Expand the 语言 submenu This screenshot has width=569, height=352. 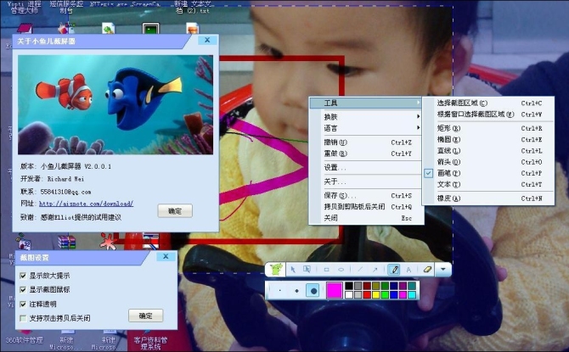pos(366,128)
